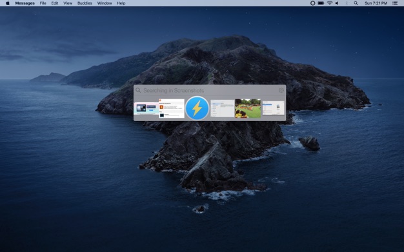Open the Apple menu

coord(8,3)
